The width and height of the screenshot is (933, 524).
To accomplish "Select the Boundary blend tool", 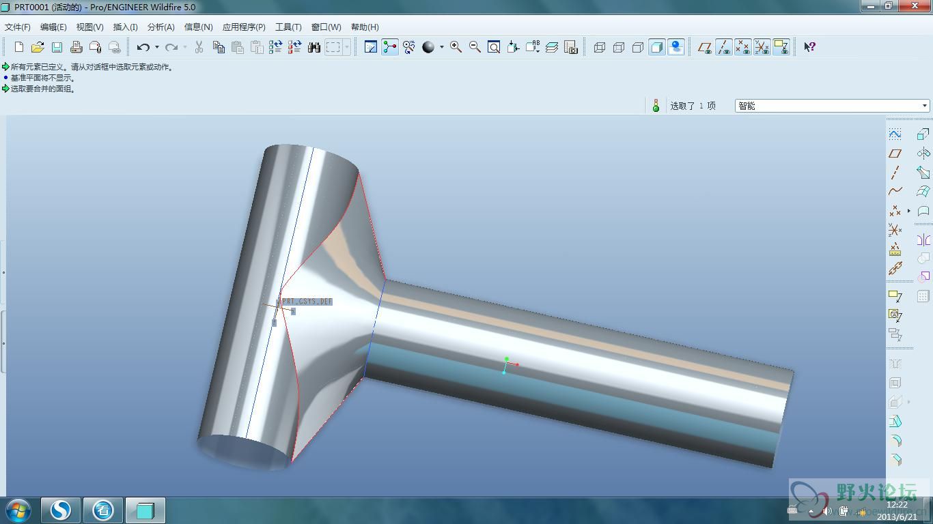I will click(x=923, y=192).
